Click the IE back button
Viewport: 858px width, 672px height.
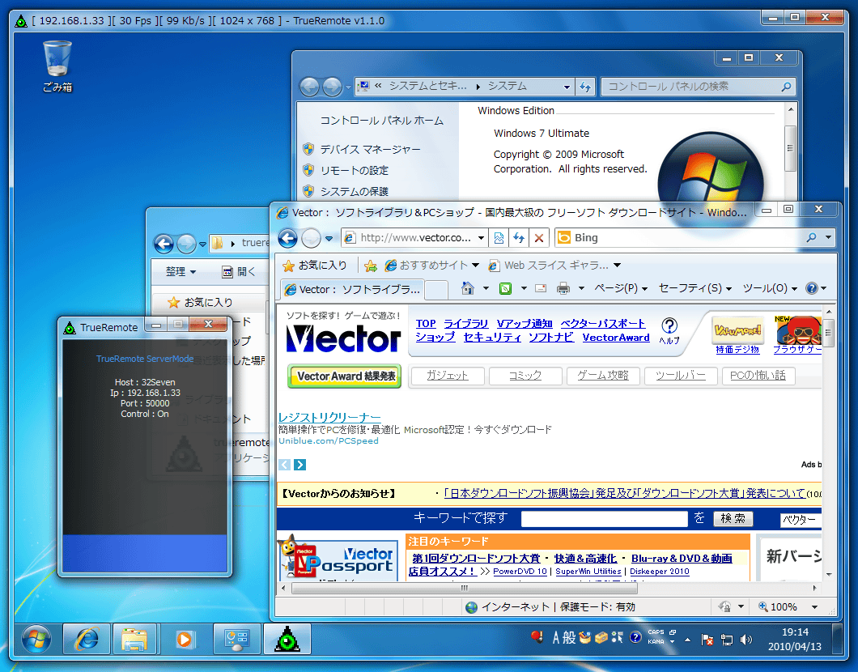click(x=288, y=238)
